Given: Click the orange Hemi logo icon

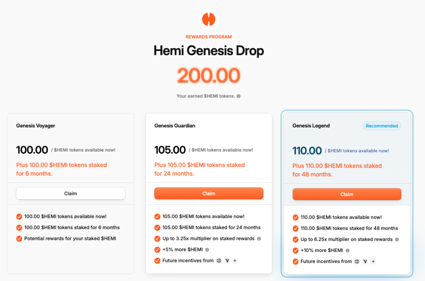Looking at the screenshot, I should pyautogui.click(x=208, y=19).
